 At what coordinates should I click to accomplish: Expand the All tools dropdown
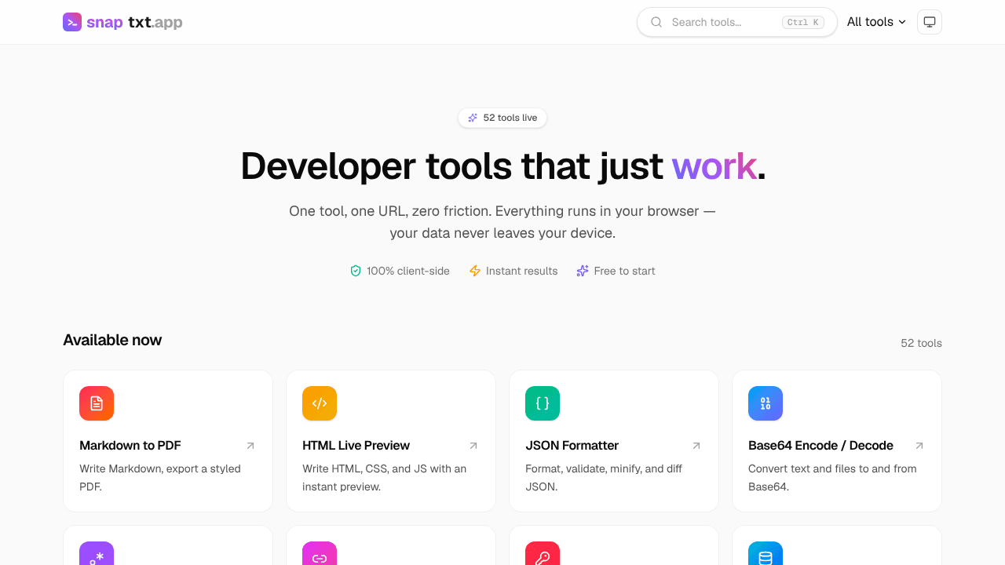coord(876,22)
